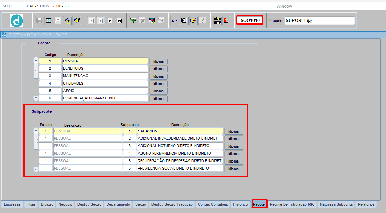Viewport: 386px width, 213px height.
Task: Click the clipboard list toolbar icon
Action: pyautogui.click(x=184, y=20)
